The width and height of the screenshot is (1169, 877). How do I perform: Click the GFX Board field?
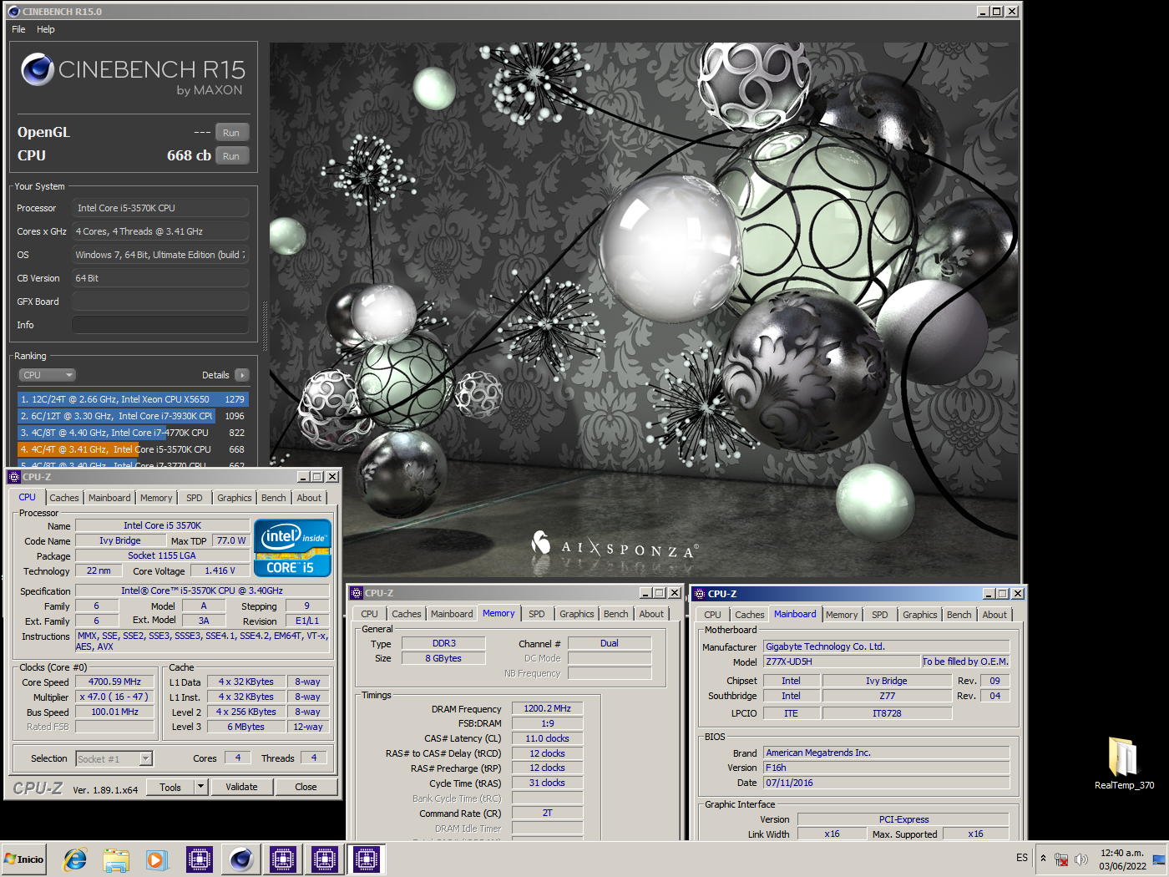(x=160, y=302)
